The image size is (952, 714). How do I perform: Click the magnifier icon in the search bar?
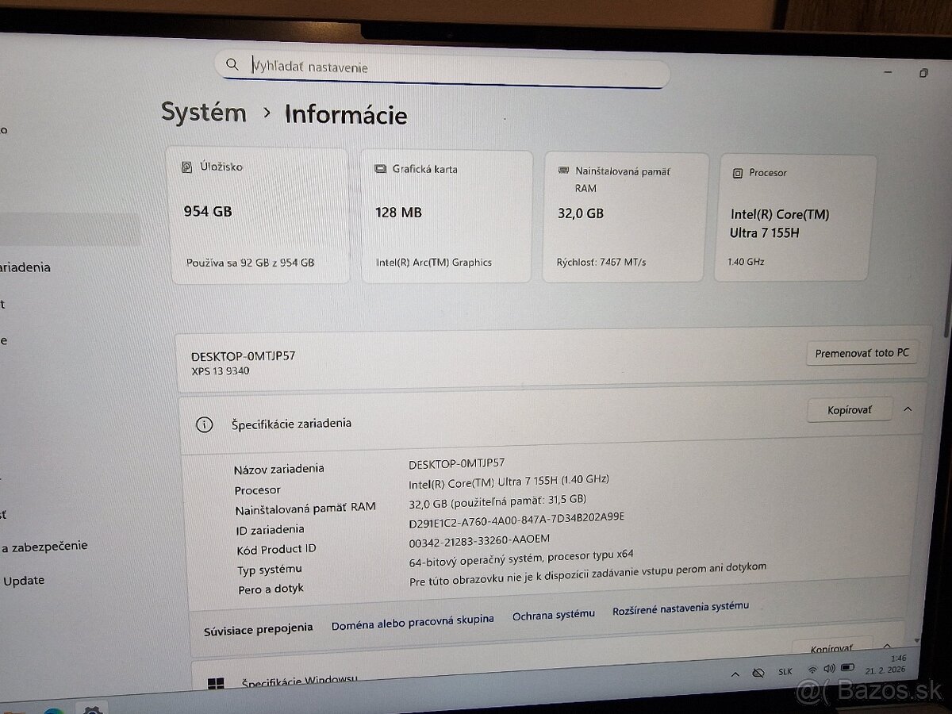232,64
